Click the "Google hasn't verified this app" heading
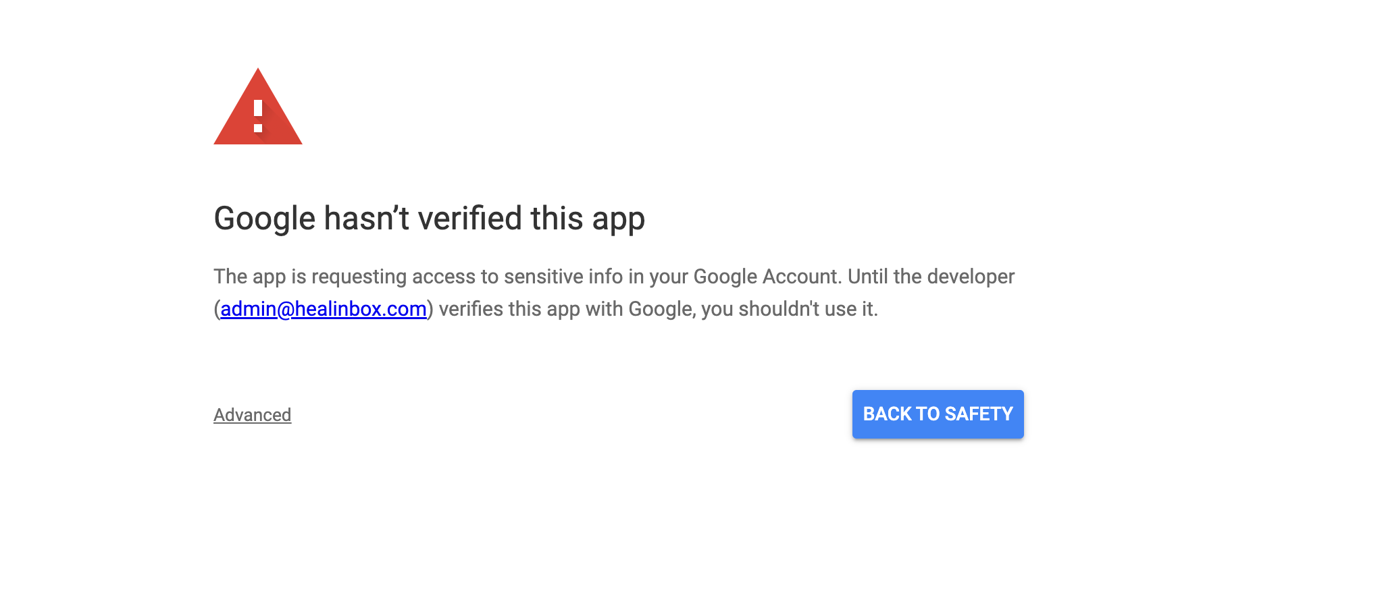Image resolution: width=1382 pixels, height=614 pixels. (x=429, y=219)
